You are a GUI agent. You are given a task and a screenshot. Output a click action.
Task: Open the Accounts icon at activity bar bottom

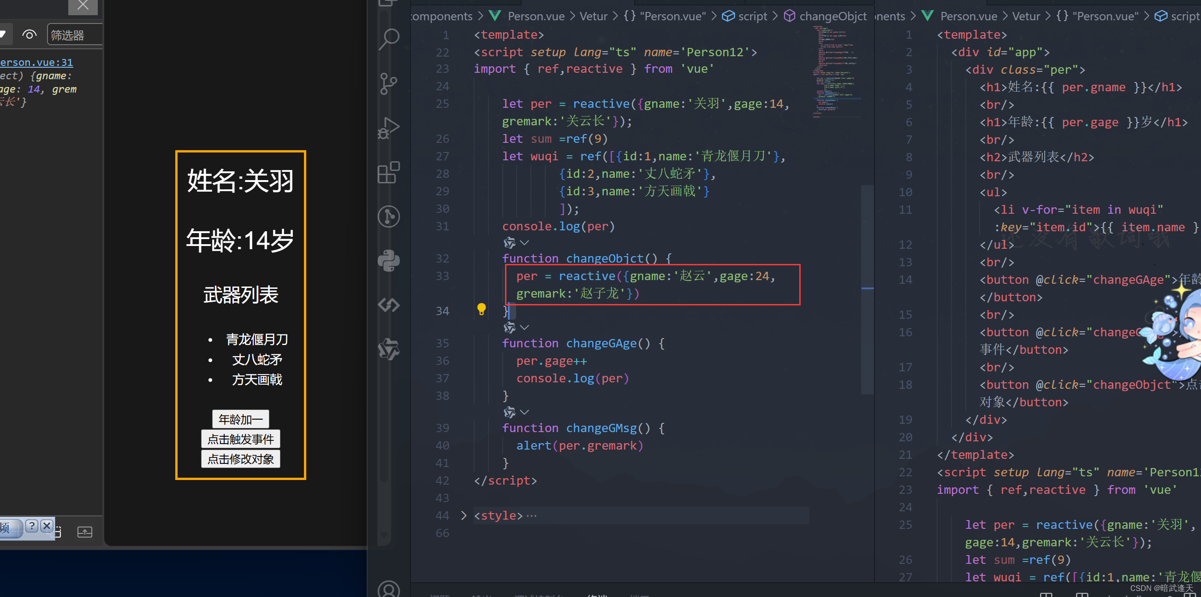click(x=389, y=589)
